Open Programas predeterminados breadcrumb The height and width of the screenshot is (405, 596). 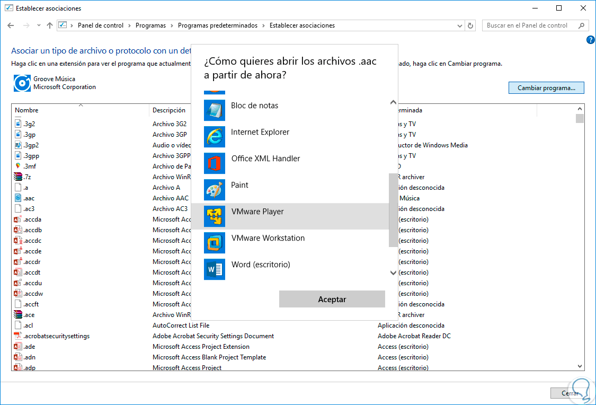pyautogui.click(x=217, y=25)
